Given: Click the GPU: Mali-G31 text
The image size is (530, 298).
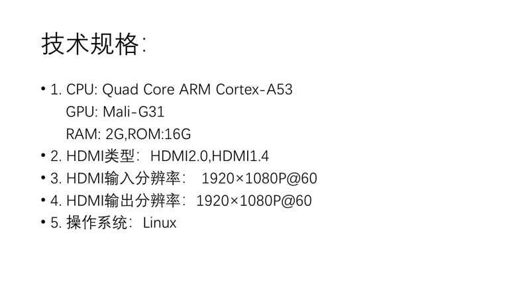Looking at the screenshot, I should (115, 112).
